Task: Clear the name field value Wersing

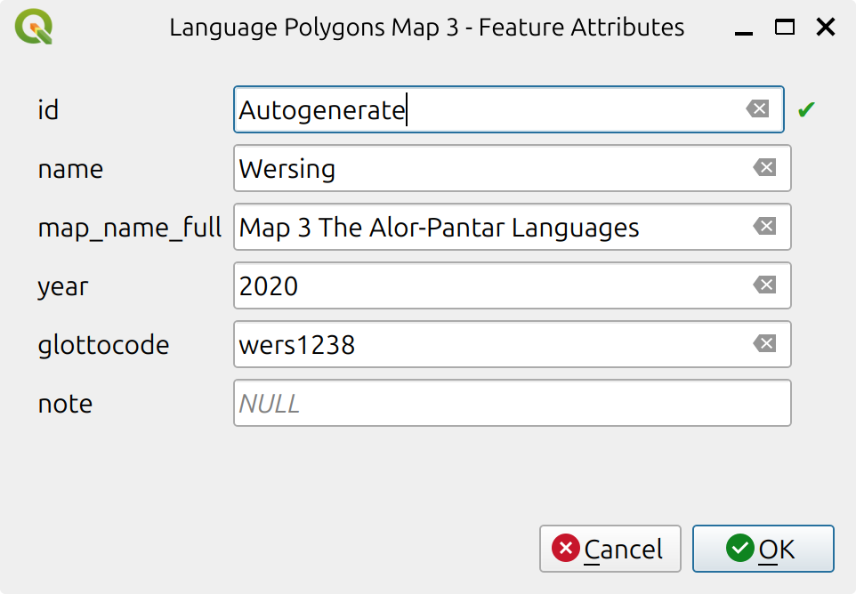Action: 764,168
